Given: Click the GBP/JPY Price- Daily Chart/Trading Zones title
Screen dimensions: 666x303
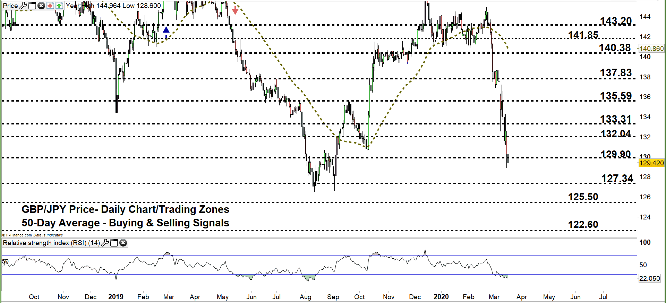Looking at the screenshot, I should click(x=126, y=209).
